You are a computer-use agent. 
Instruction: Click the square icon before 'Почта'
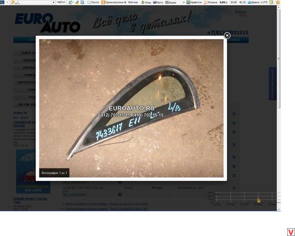coord(83,2)
